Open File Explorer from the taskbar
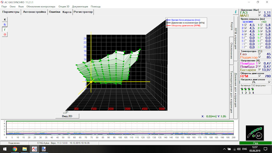The image size is (272, 153). 25,149
